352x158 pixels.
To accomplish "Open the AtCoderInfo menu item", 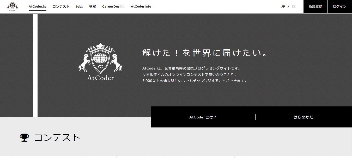I will [x=141, y=7].
